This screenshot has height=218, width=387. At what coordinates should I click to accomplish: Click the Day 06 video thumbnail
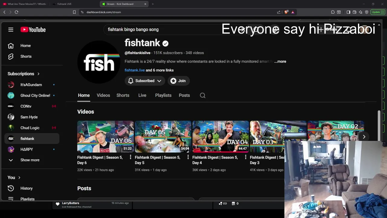tap(106, 137)
